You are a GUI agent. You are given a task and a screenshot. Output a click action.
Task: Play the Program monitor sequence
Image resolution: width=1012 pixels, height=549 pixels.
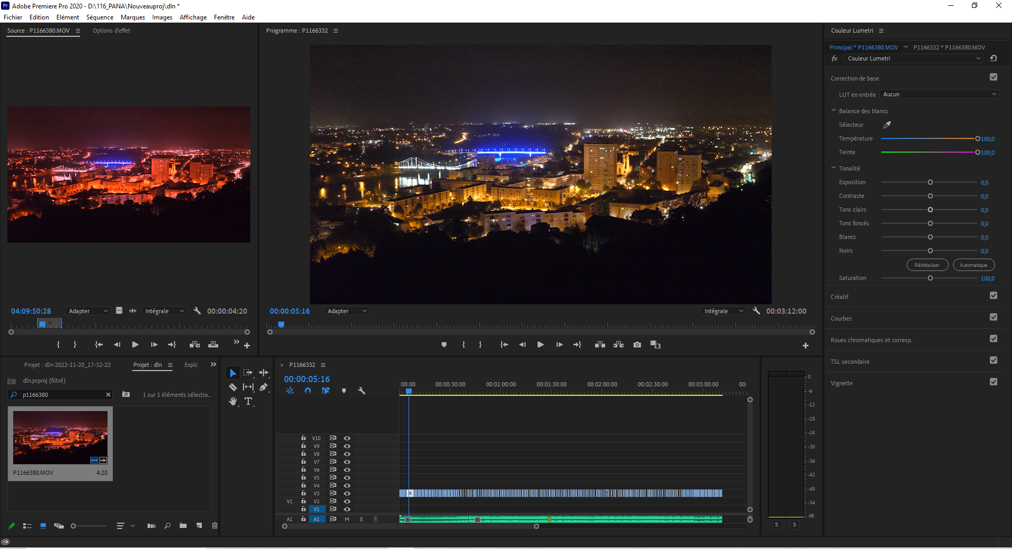coord(540,345)
